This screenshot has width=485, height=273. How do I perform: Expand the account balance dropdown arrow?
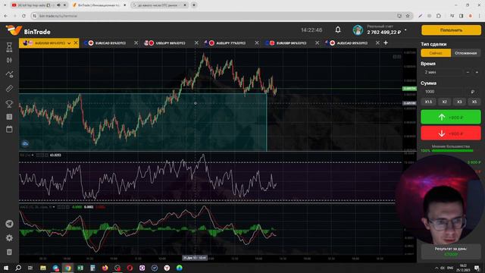[x=405, y=30]
